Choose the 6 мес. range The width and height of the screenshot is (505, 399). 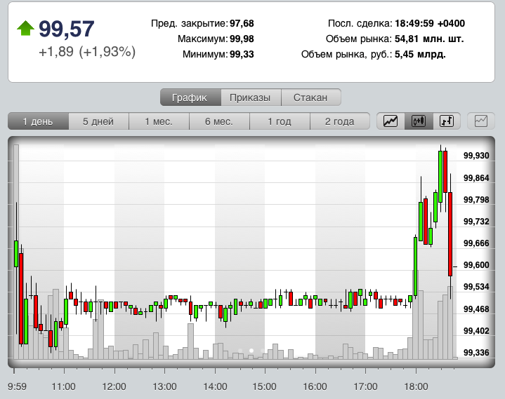click(x=219, y=121)
